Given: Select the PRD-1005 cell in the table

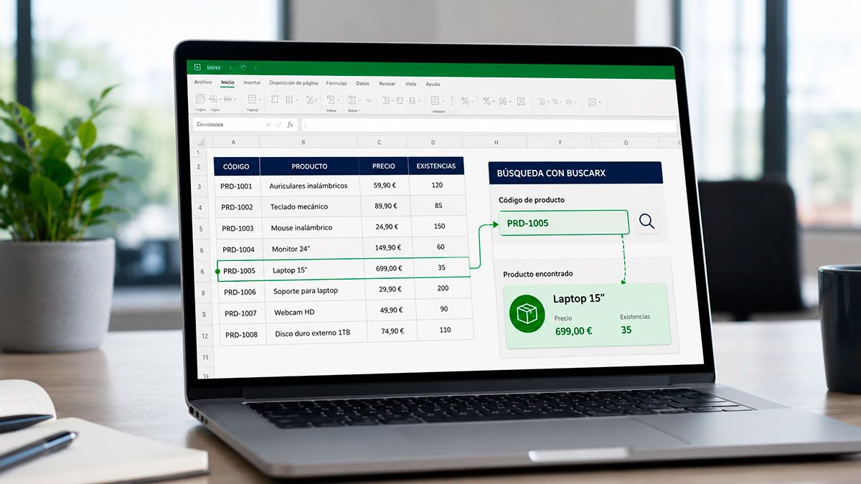Looking at the screenshot, I should pos(240,271).
